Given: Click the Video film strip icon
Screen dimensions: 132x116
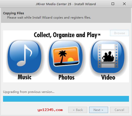Looking at the screenshot, I should 108,56.
